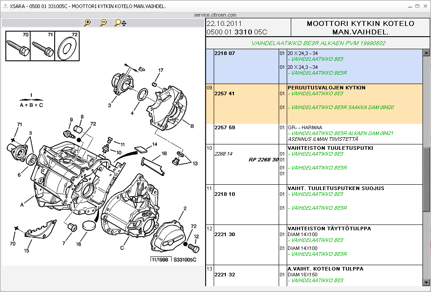The image size is (431, 292).
Task: Click the zoom in magnifier icon
Action: [87, 23]
